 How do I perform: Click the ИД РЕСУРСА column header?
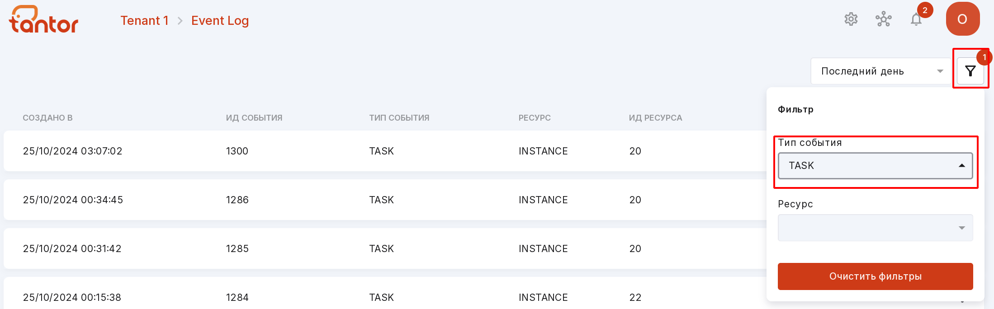pyautogui.click(x=655, y=118)
